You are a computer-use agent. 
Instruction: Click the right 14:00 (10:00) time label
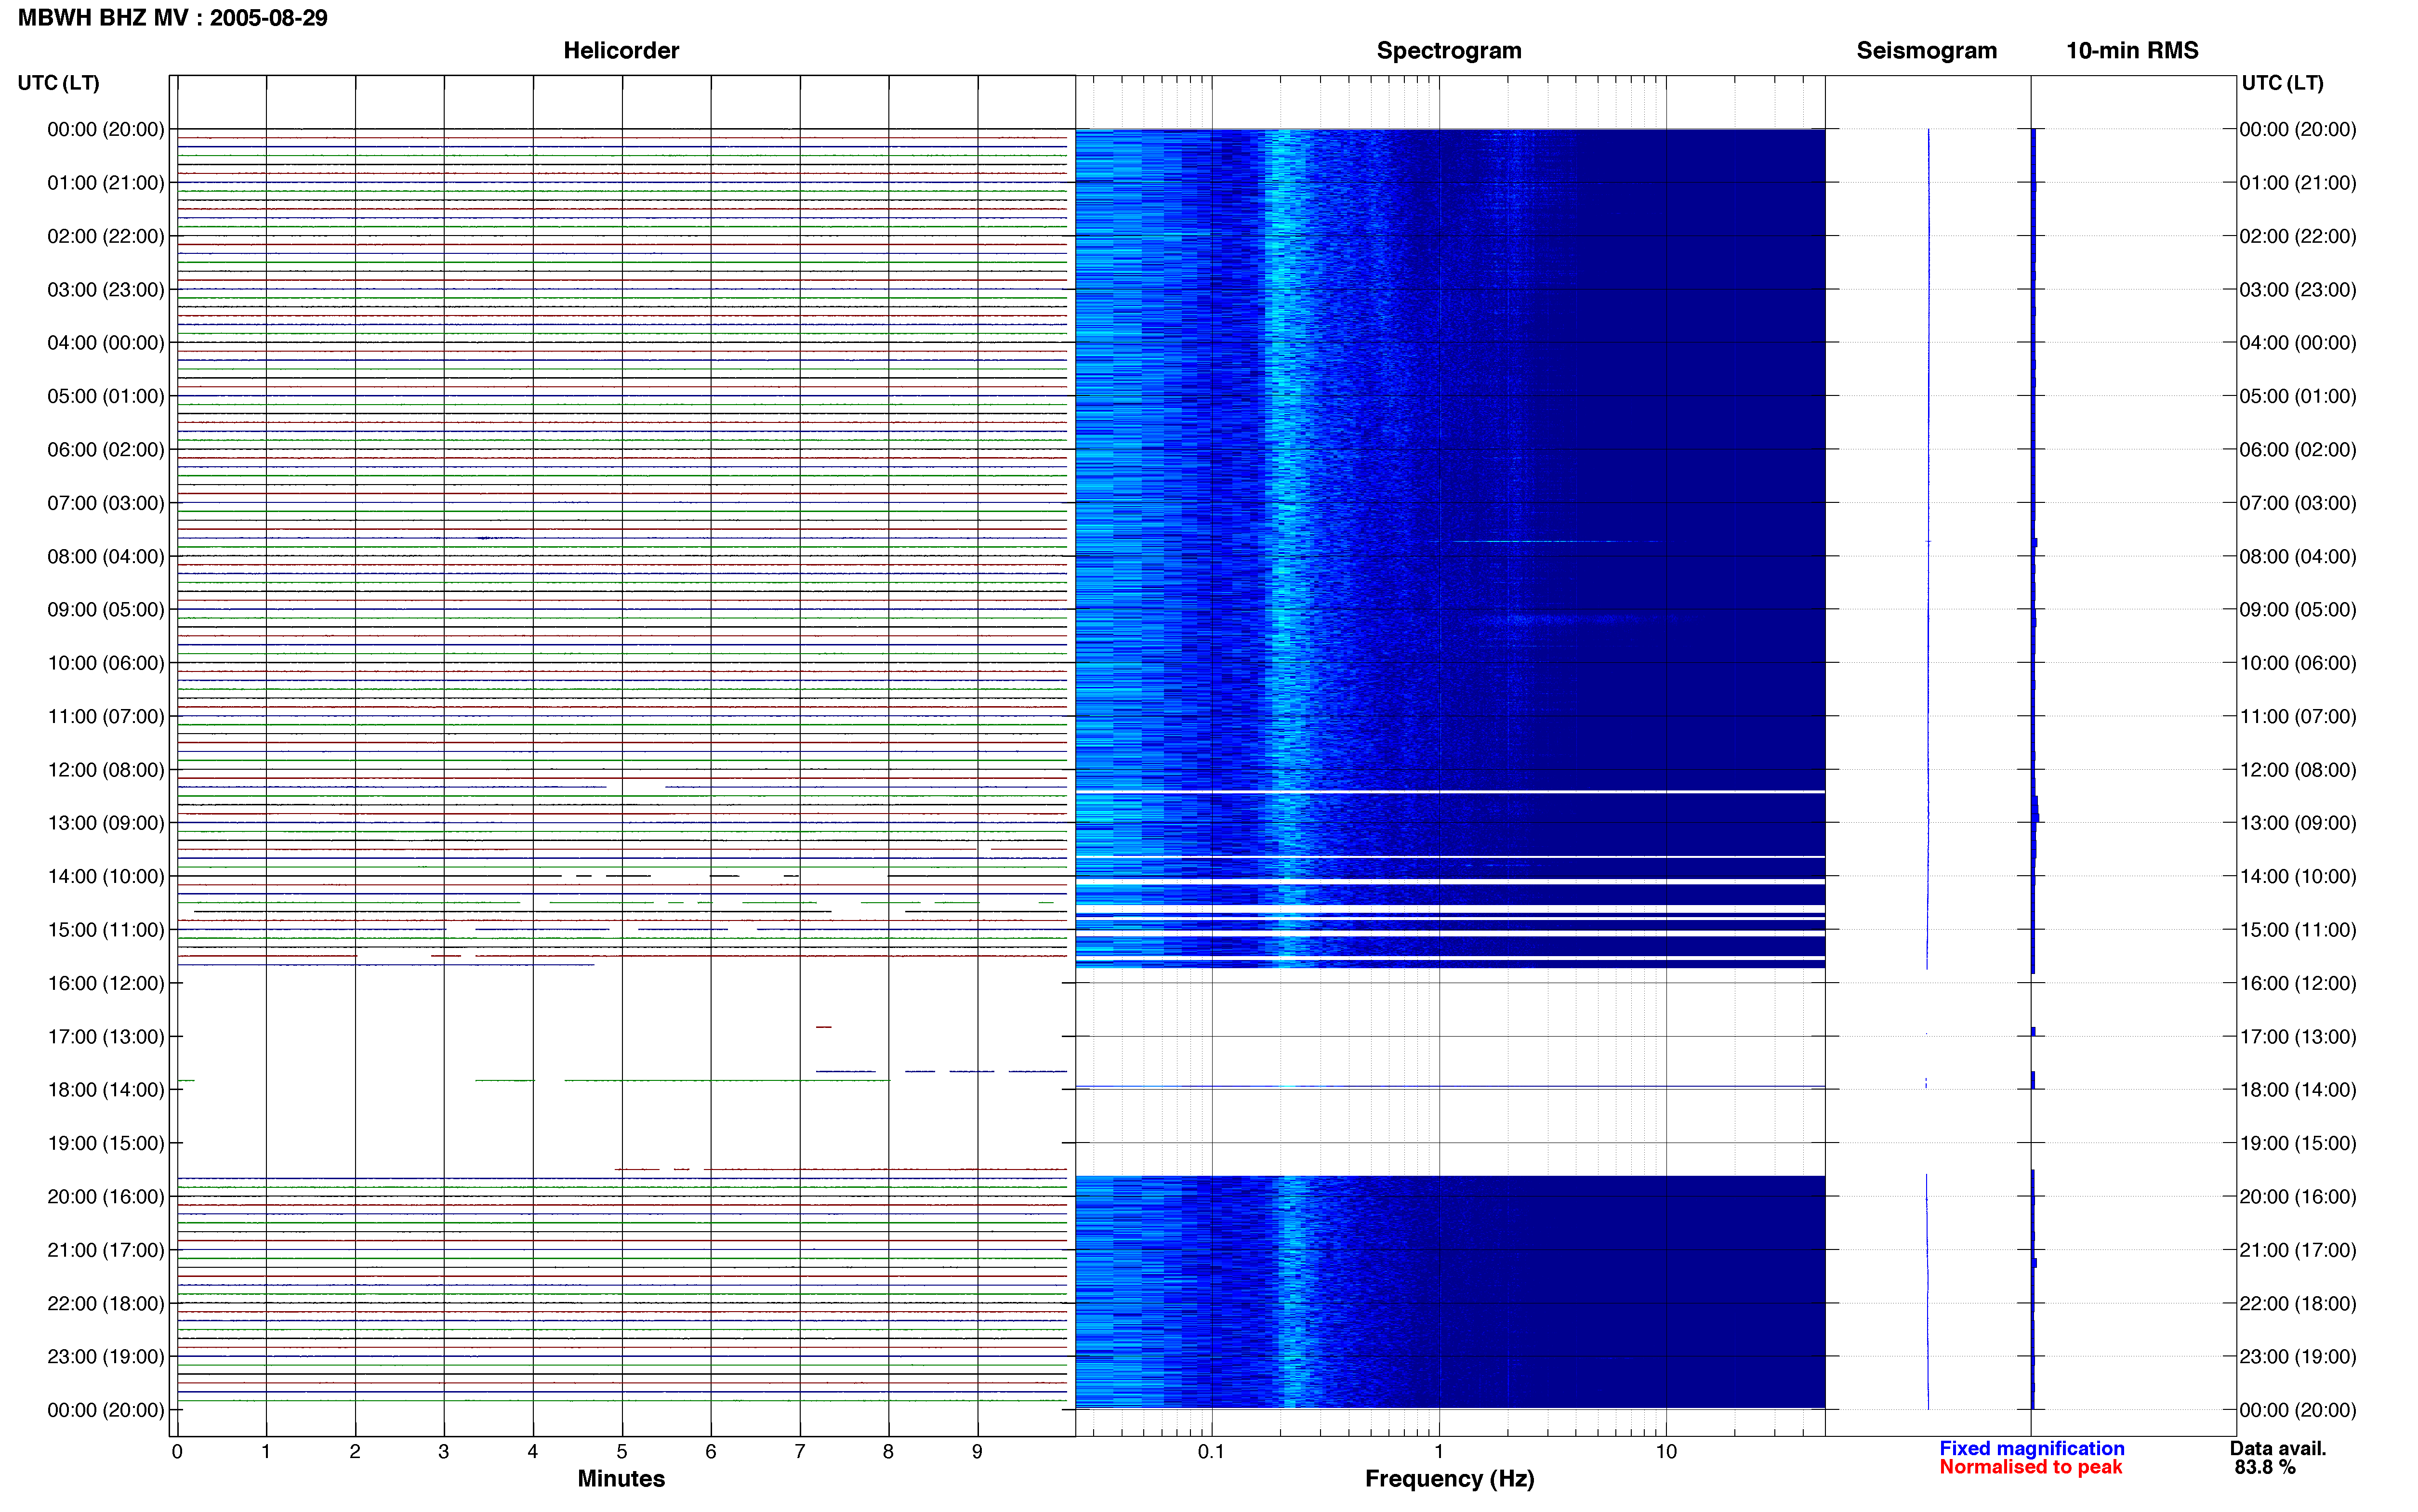pyautogui.click(x=2298, y=877)
